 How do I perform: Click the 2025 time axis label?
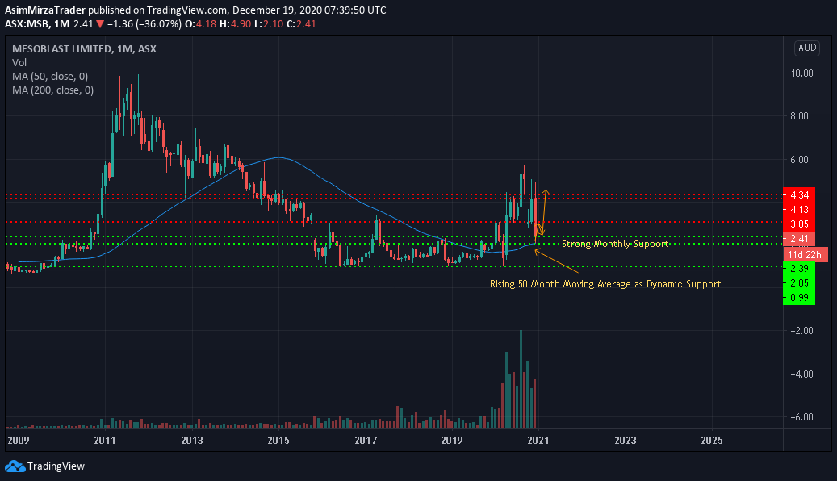tap(712, 441)
